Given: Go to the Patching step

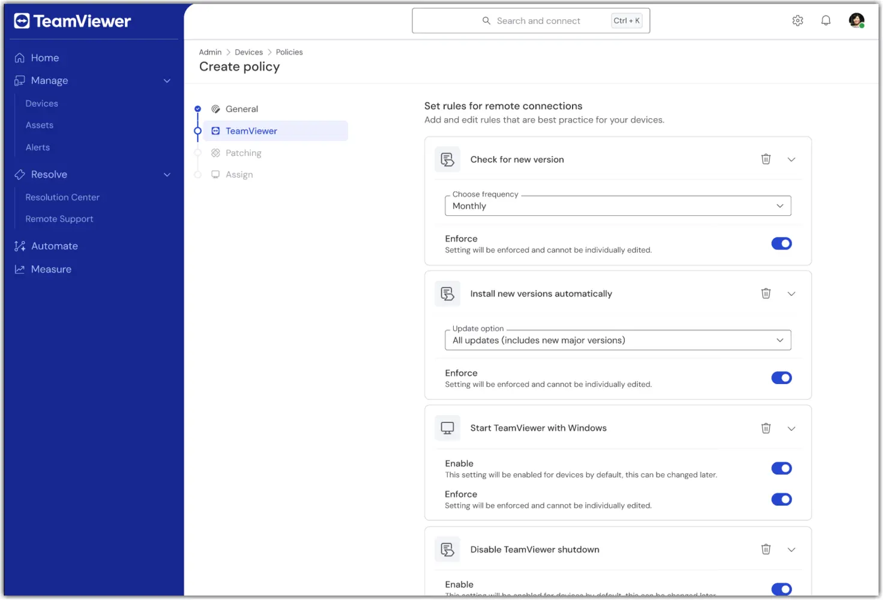Looking at the screenshot, I should pos(243,153).
